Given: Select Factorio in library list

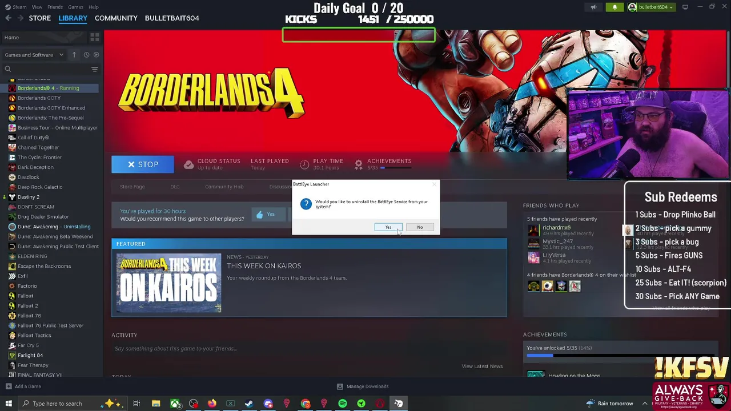Looking at the screenshot, I should tap(27, 286).
